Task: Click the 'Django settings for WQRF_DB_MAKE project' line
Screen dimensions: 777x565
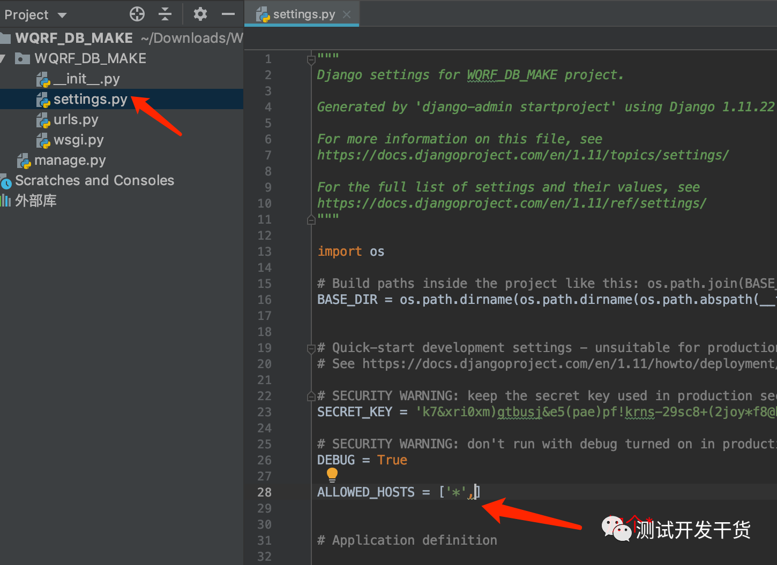Action: (470, 75)
